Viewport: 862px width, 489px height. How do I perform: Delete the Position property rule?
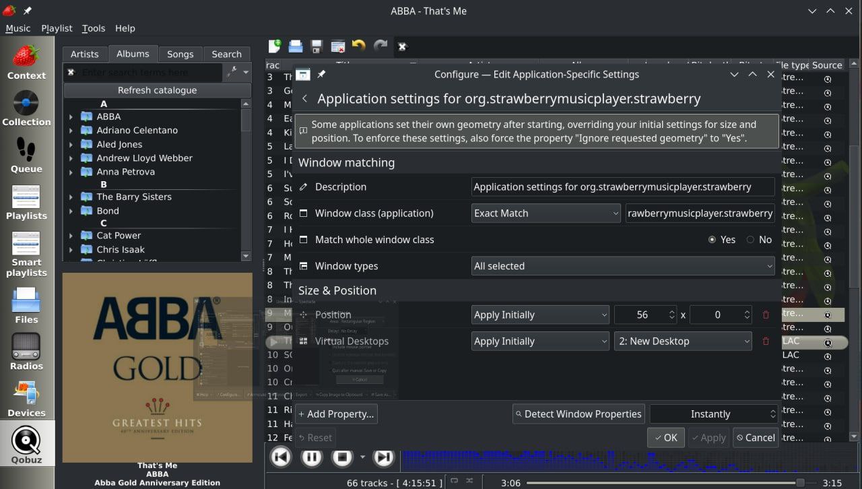click(766, 315)
